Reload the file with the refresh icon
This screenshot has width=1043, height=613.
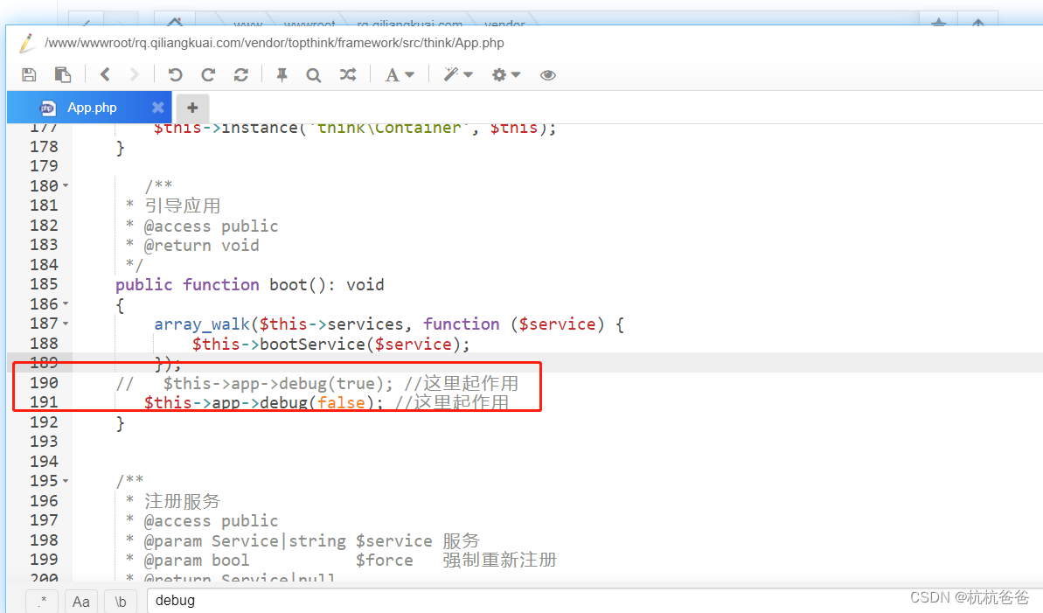pyautogui.click(x=241, y=74)
